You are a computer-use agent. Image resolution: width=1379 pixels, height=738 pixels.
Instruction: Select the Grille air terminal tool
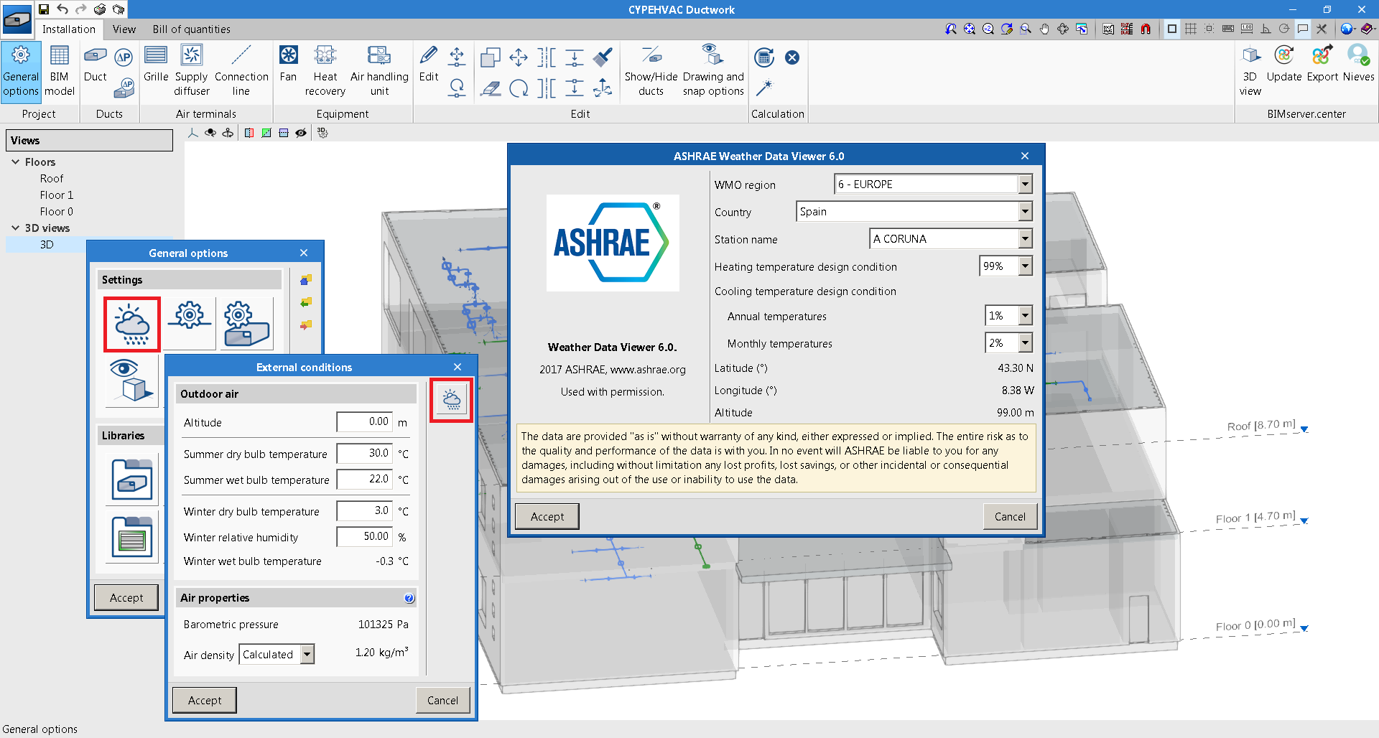156,65
